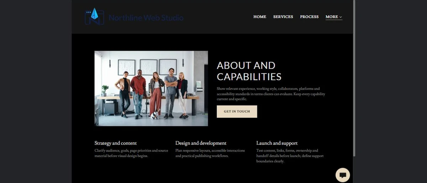Select the team photo image

[x=151, y=88]
